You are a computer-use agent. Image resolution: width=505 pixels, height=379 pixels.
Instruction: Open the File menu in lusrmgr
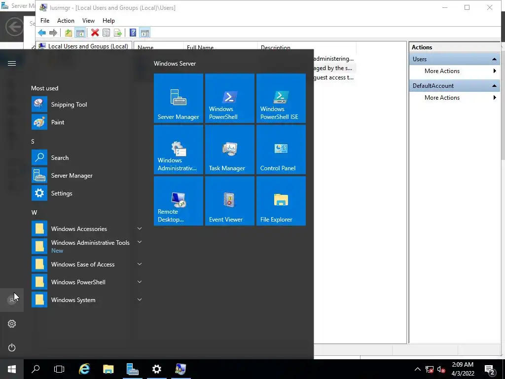(x=45, y=21)
